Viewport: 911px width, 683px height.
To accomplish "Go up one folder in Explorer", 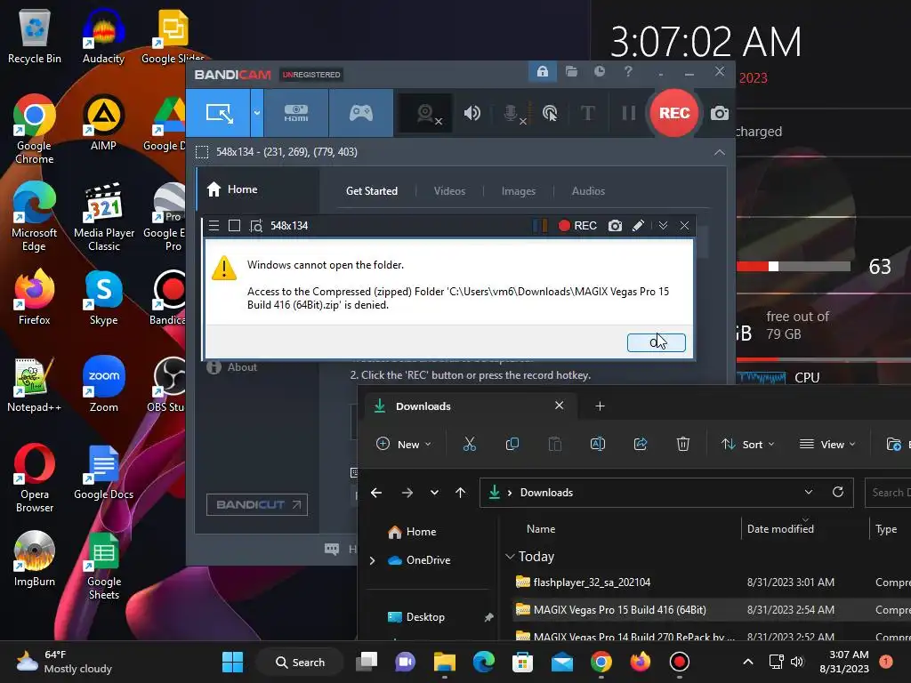I will coord(460,493).
